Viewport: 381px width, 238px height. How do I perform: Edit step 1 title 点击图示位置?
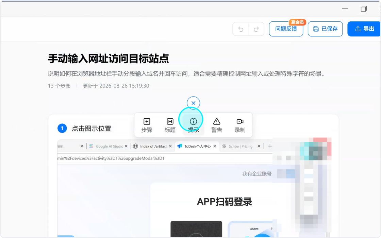tap(92, 129)
